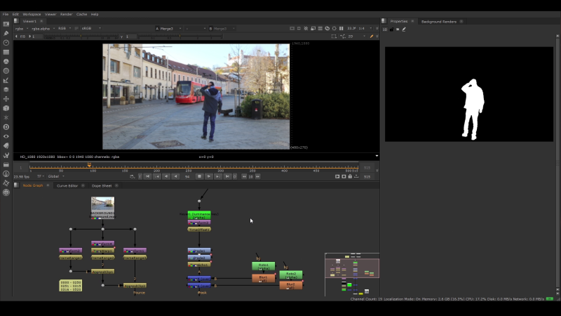Open the sRGB colorspace dropdown
The image size is (561, 316).
pos(91,28)
